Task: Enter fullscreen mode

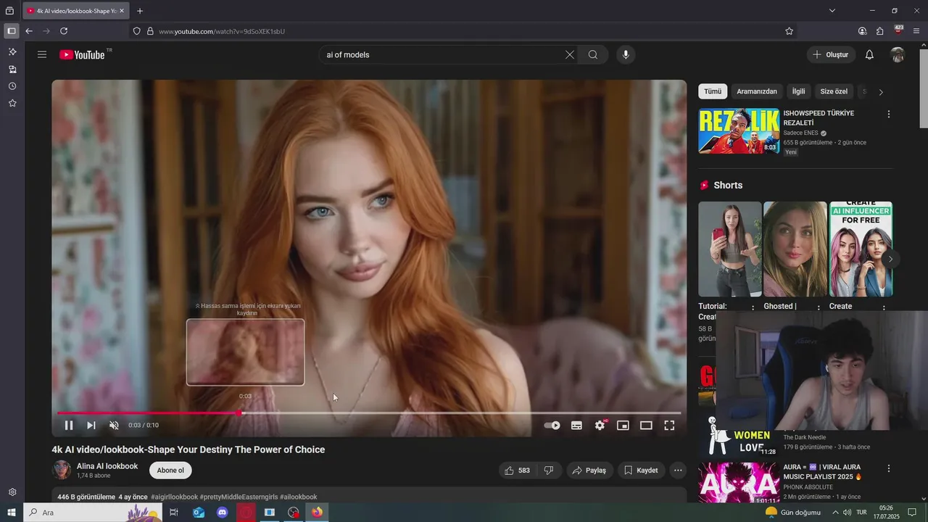Action: pos(669,426)
